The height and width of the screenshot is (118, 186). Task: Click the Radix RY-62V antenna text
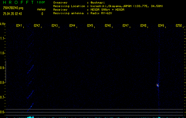(101, 13)
